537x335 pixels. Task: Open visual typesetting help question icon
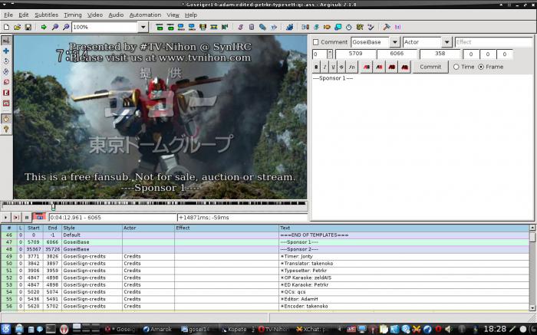click(6, 129)
